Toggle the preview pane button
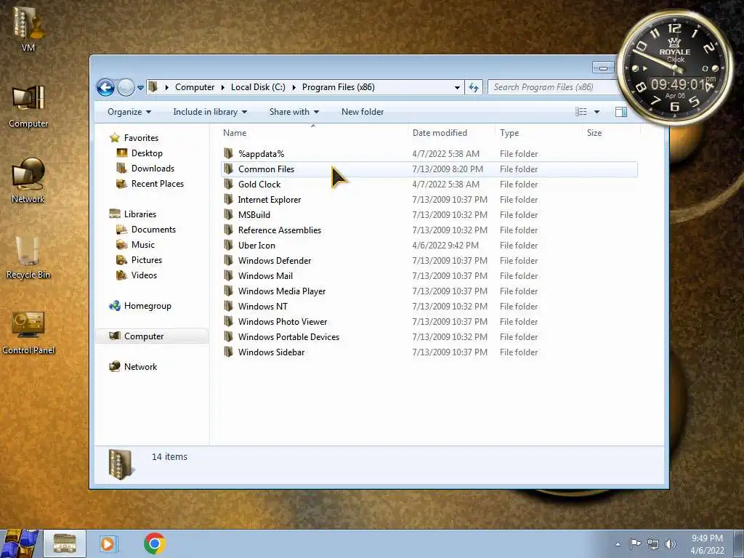 coord(621,112)
